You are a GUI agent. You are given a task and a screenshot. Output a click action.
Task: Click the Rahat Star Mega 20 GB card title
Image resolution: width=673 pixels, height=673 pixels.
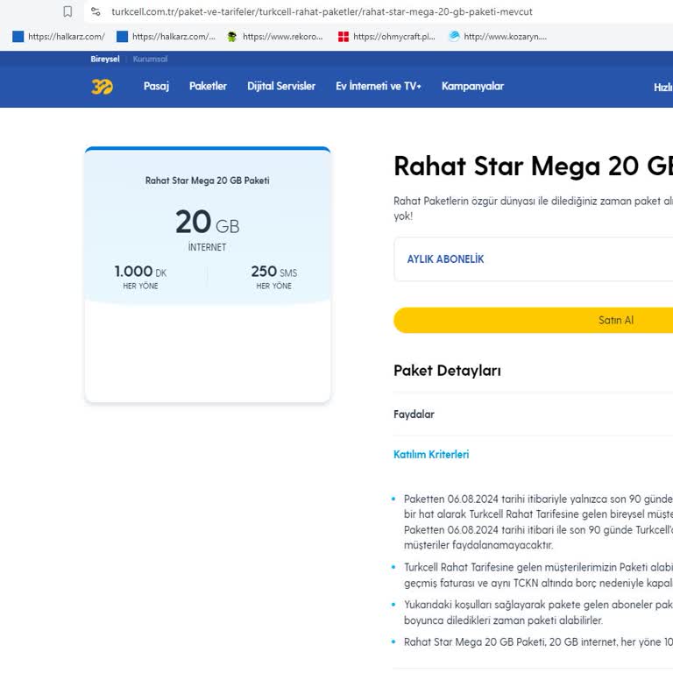(x=208, y=181)
